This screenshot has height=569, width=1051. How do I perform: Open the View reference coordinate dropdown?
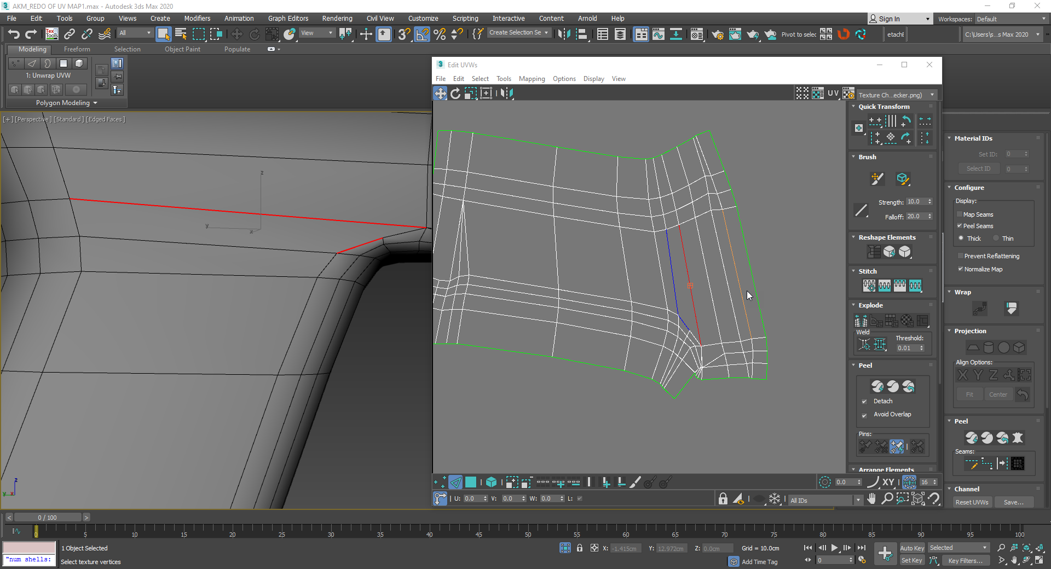(x=317, y=33)
